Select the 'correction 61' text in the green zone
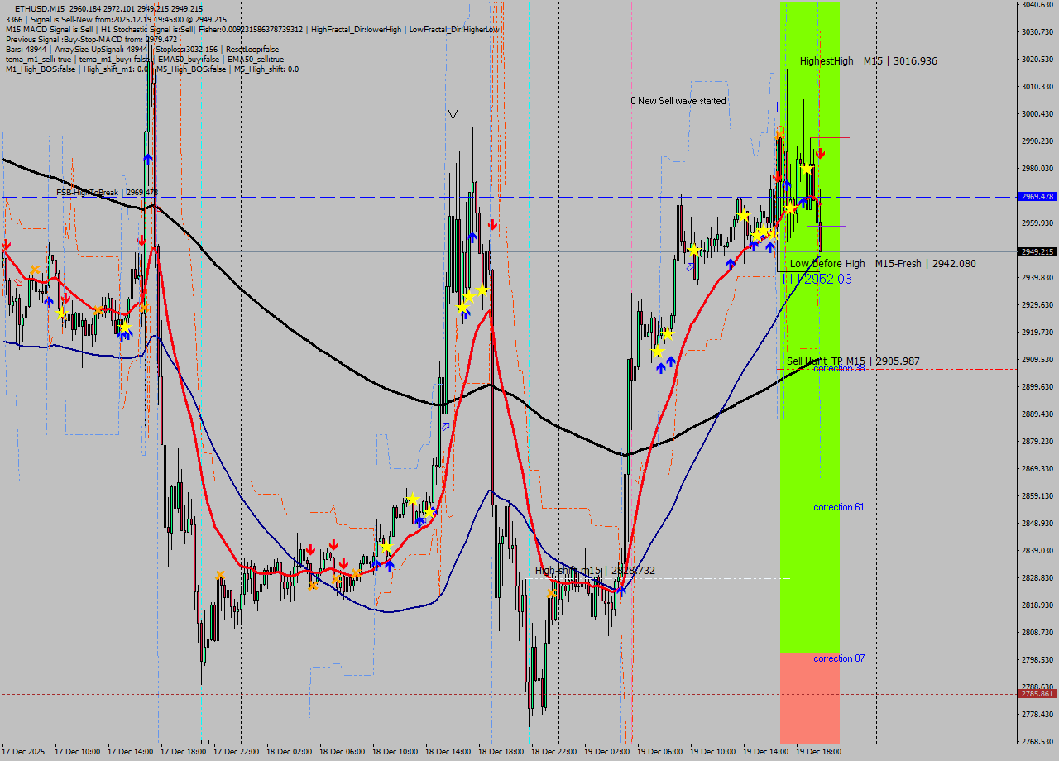1059x761 pixels. click(x=837, y=507)
